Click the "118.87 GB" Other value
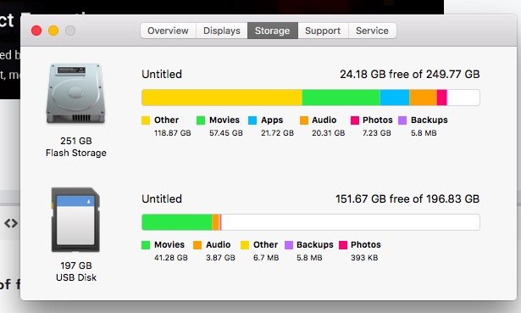Image resolution: width=521 pixels, height=313 pixels. coord(173,133)
